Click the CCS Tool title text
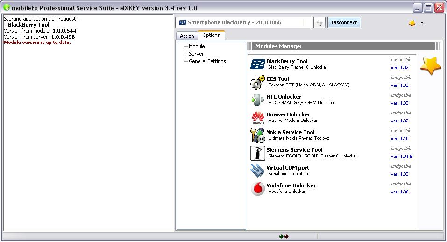This screenshot has height=242, width=447. (x=277, y=78)
